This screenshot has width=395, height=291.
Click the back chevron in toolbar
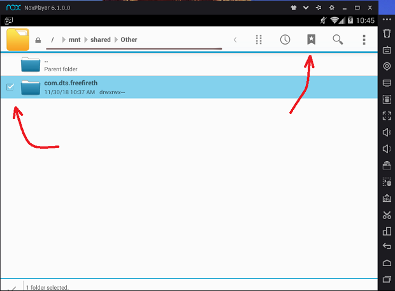pyautogui.click(x=235, y=39)
